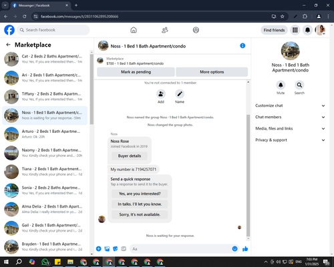Send quick response 'Yes, are you interested?'
This screenshot has width=334, height=267.
click(140, 194)
